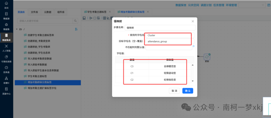Click the info icon beside default value field

click(x=194, y=46)
